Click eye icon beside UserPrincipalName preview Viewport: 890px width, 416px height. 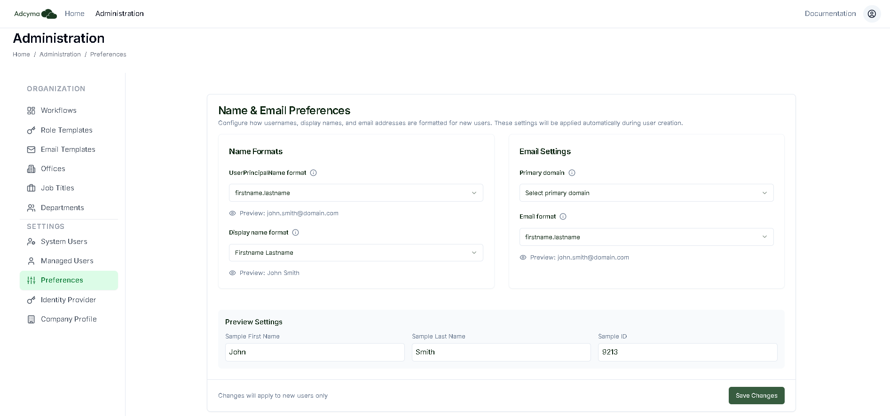[232, 213]
